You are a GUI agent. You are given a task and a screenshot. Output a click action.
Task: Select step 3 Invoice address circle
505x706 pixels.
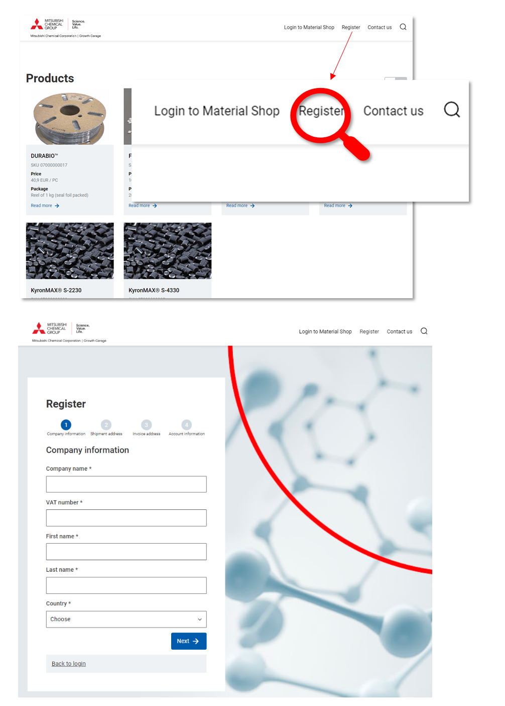click(x=147, y=425)
